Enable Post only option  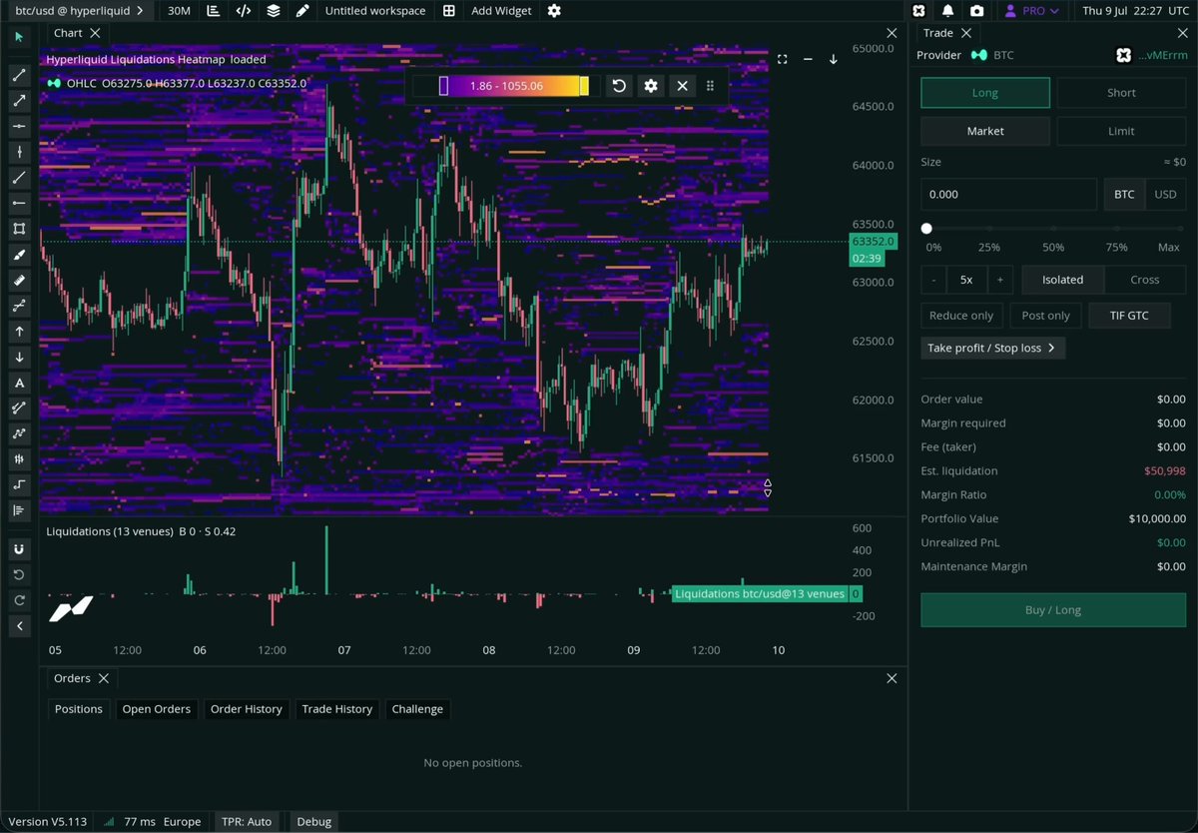tap(1045, 316)
